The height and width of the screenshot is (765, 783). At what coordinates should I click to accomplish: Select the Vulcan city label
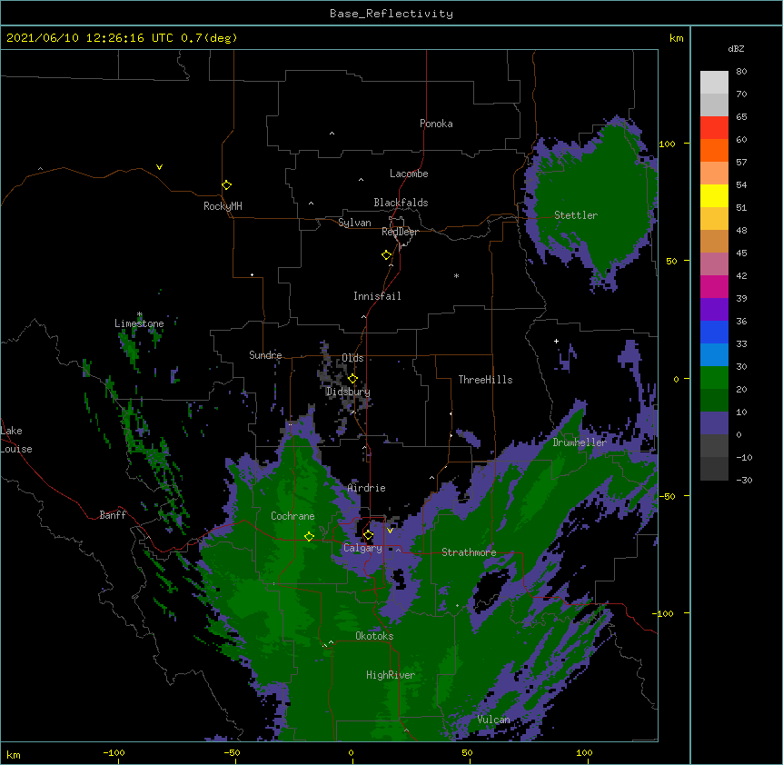[x=493, y=720]
